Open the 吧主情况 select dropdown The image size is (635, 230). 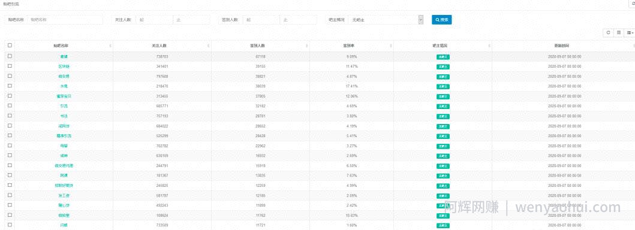pyautogui.click(x=386, y=19)
